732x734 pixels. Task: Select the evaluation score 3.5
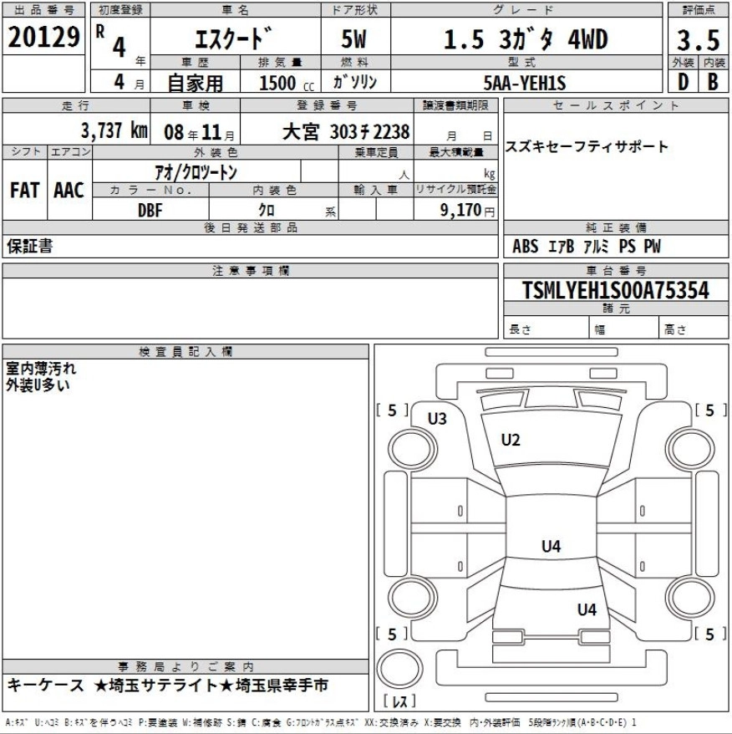pyautogui.click(x=698, y=40)
